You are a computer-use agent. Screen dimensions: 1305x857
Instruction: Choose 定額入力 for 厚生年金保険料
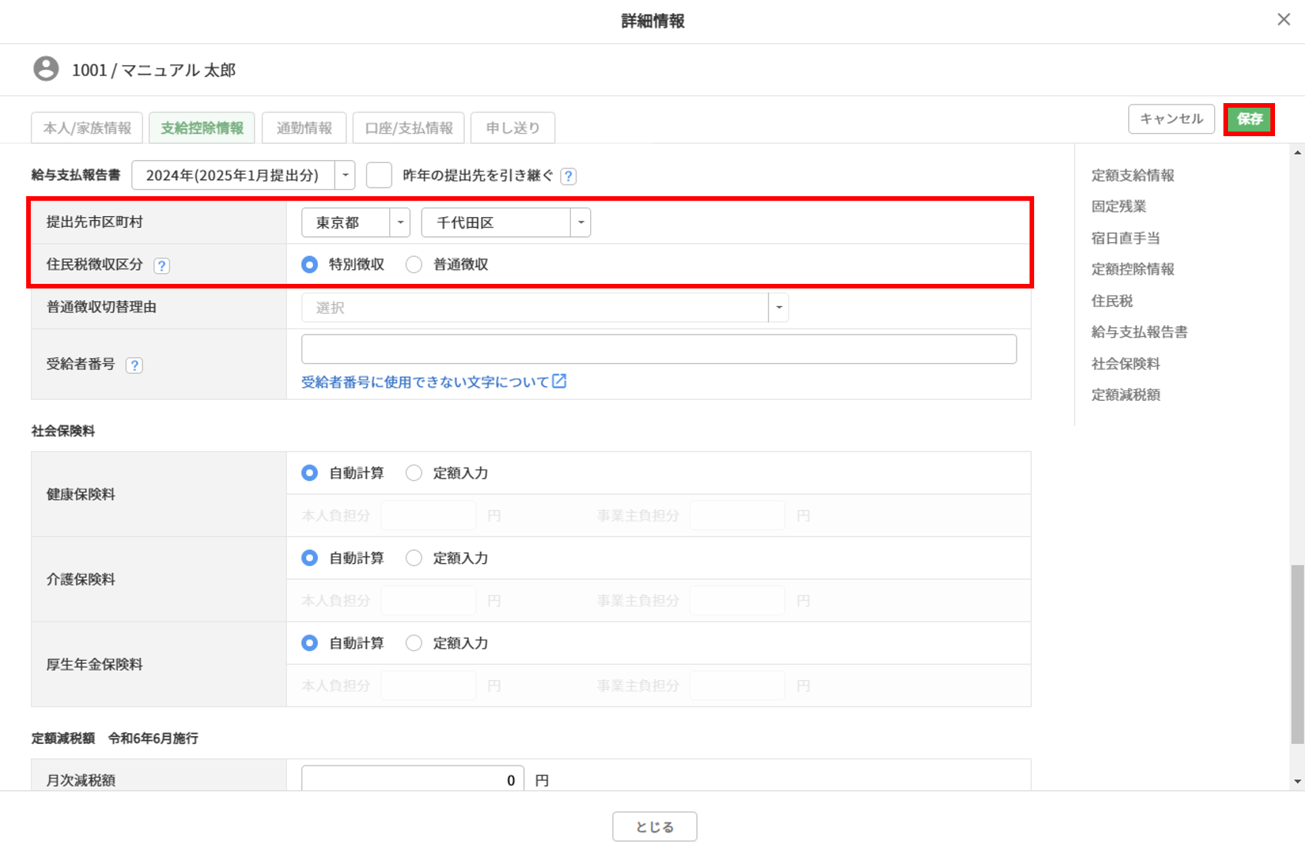414,643
